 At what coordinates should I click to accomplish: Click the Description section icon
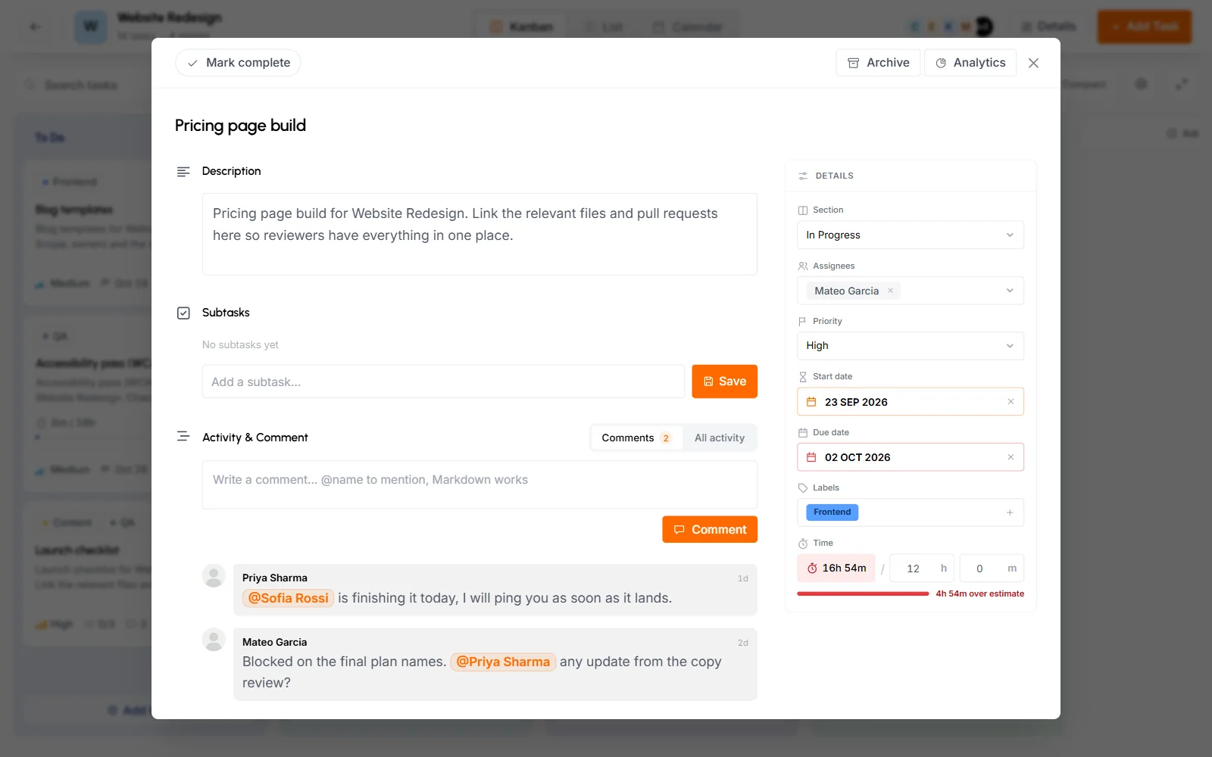(183, 172)
